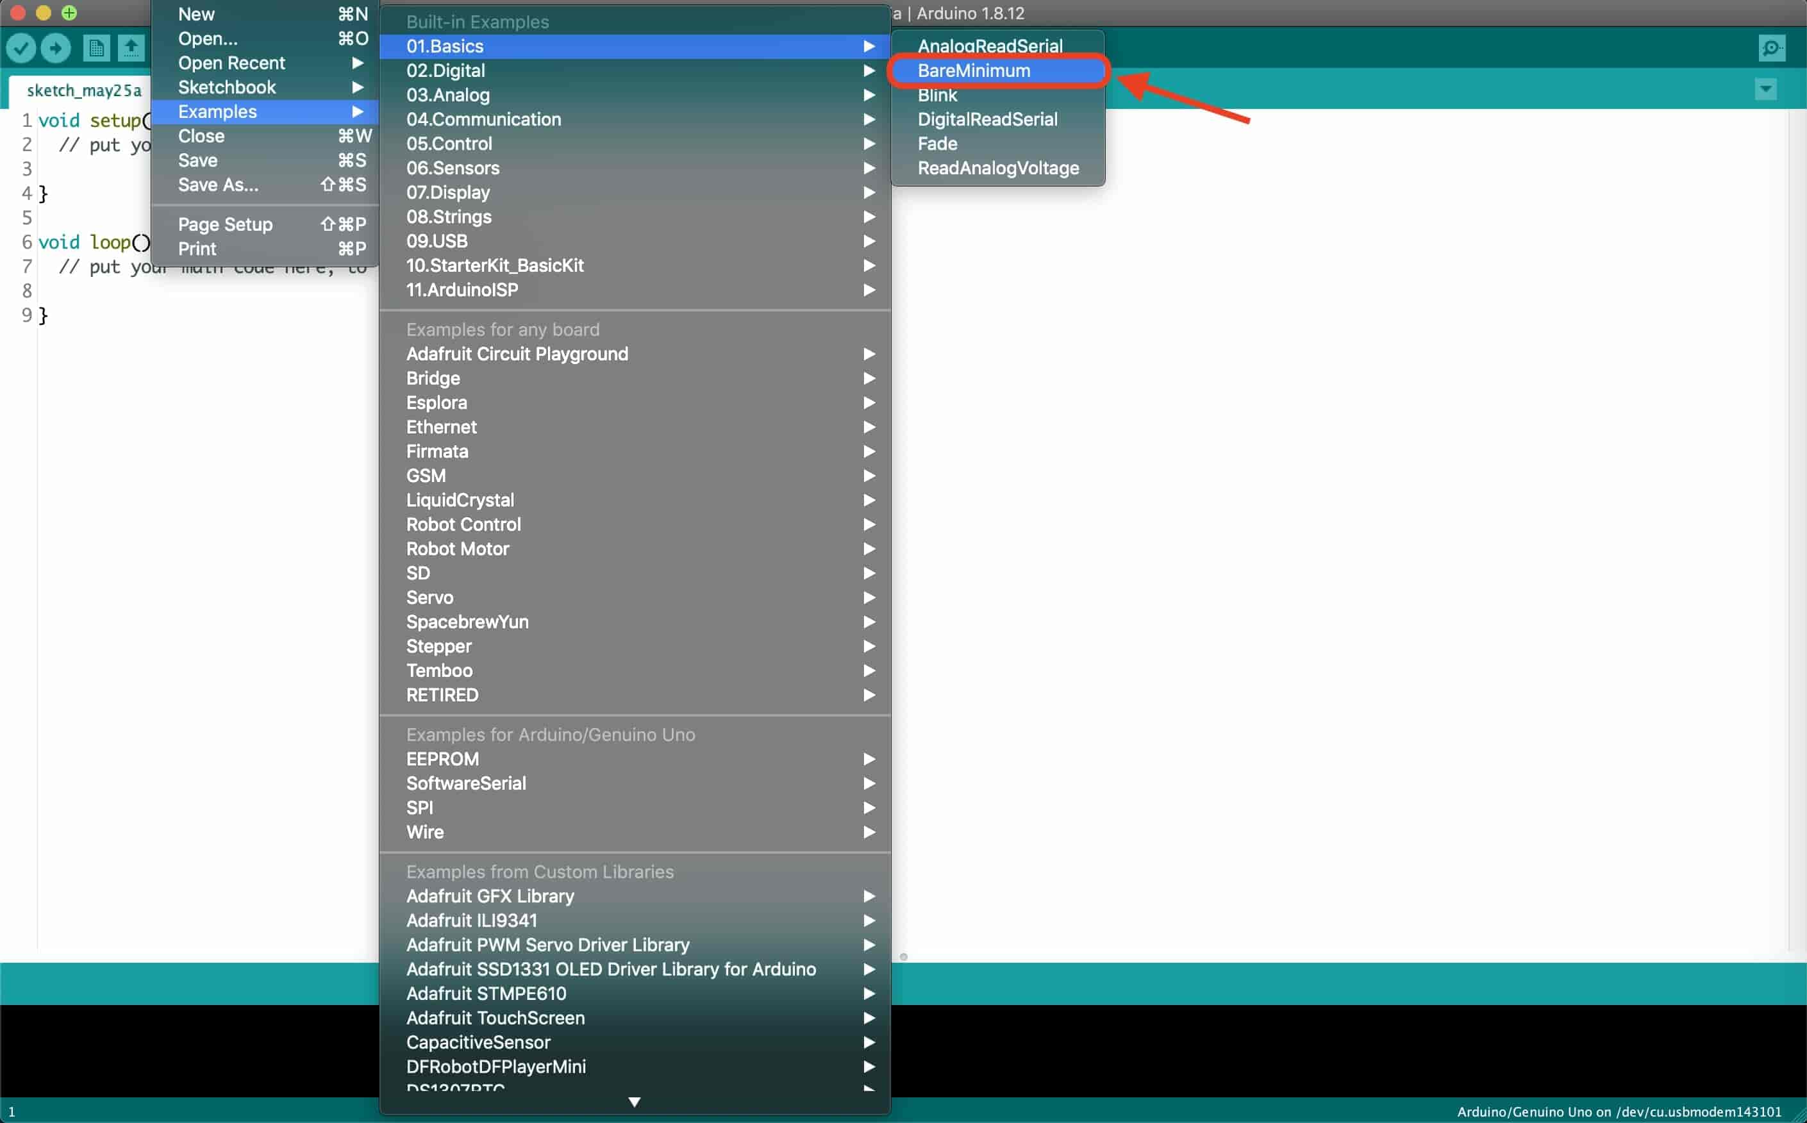Screen dimensions: 1807x1123
Task: Expand the 03.Analog examples submenu
Action: (x=635, y=95)
